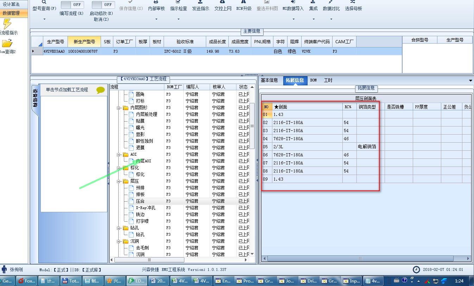Select 设计算法 in left navigation
Screen dimensions: 474x286
(14, 4)
